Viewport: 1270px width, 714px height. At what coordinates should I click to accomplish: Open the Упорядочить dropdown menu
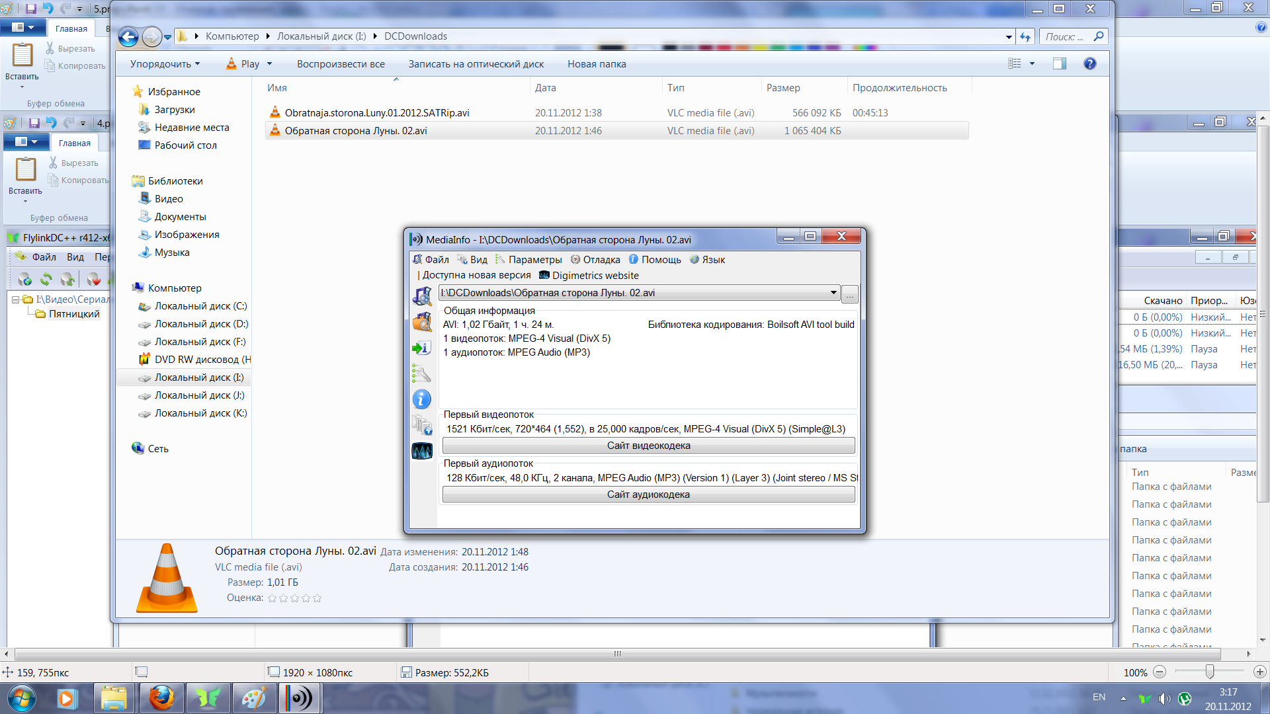165,64
